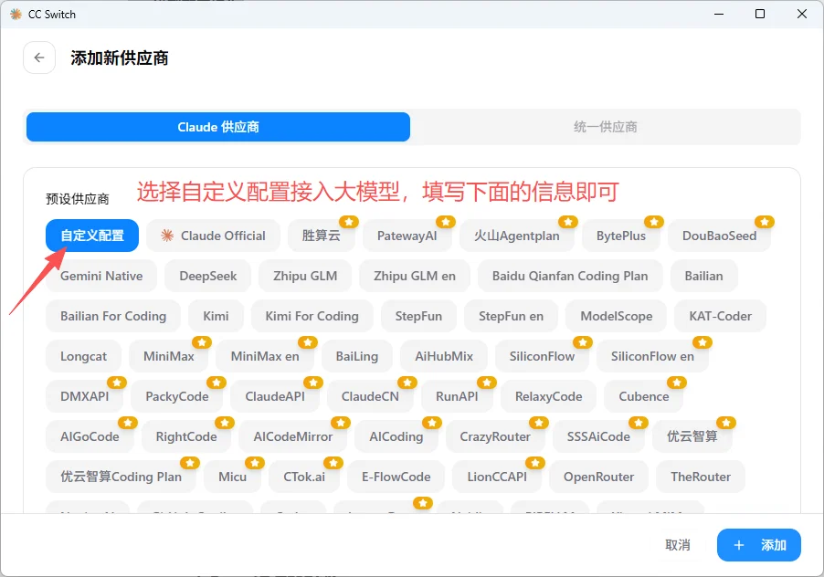Select the PackyCode provider
This screenshot has width=824, height=577.
pos(177,396)
